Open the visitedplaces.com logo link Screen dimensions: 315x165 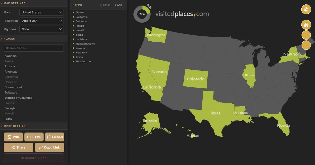182,14
